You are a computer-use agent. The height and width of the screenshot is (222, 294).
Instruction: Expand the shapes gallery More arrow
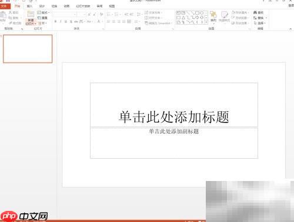[x=206, y=23]
